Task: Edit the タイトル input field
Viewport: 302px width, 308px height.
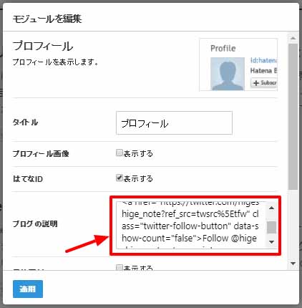Action: tap(174, 123)
